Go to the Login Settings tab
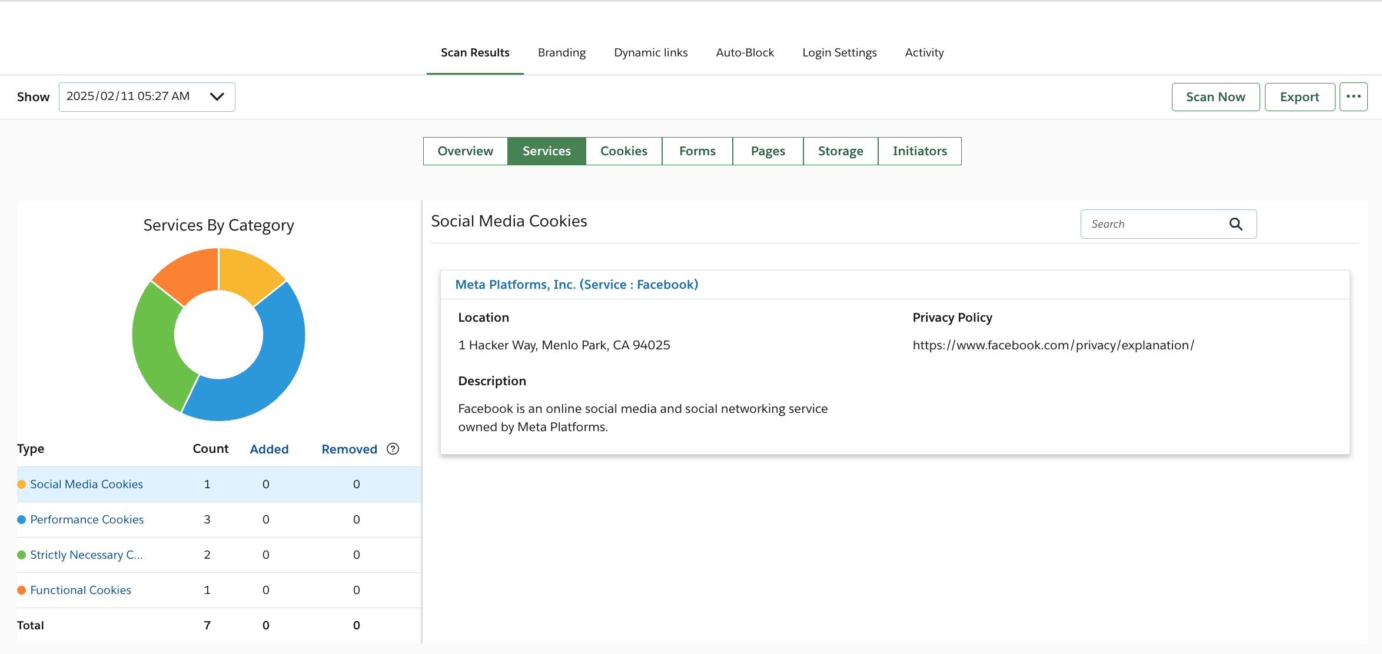Image resolution: width=1382 pixels, height=654 pixels. click(839, 53)
